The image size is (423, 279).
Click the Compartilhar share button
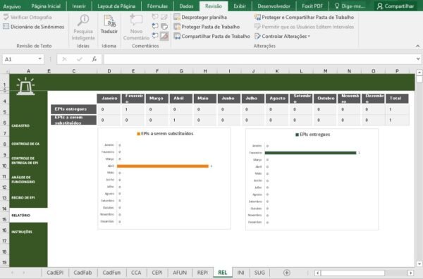(396, 6)
